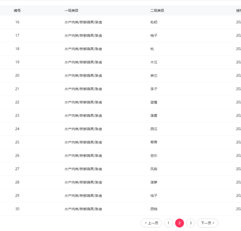Click row number 25
Viewport: 241px width, 231px height.
click(17, 142)
